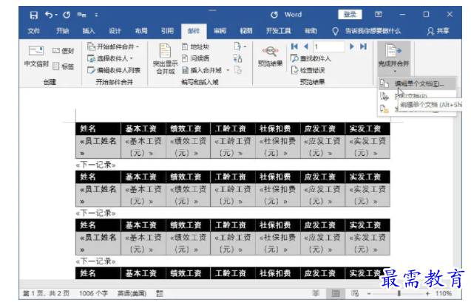This screenshot has width=471, height=302.
Task: Switch to read mode view
Action: point(316,293)
